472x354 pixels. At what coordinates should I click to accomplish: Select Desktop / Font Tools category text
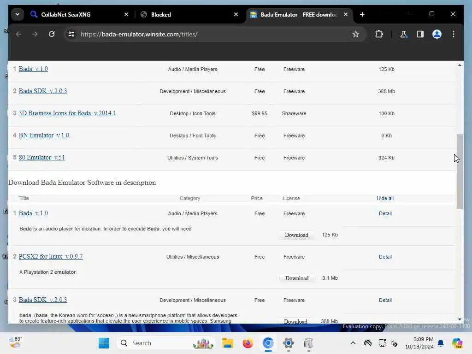(193, 136)
